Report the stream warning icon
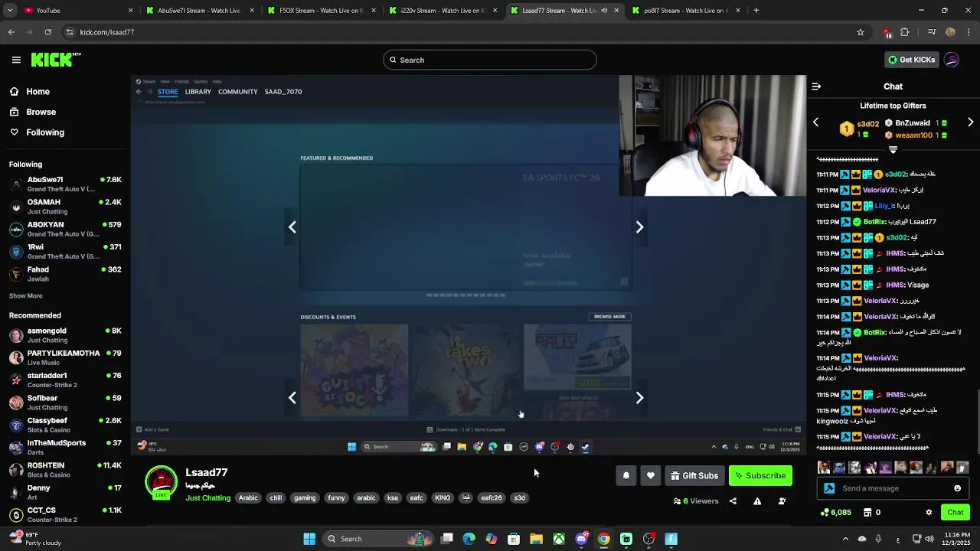Viewport: 980px width, 551px height. (757, 501)
